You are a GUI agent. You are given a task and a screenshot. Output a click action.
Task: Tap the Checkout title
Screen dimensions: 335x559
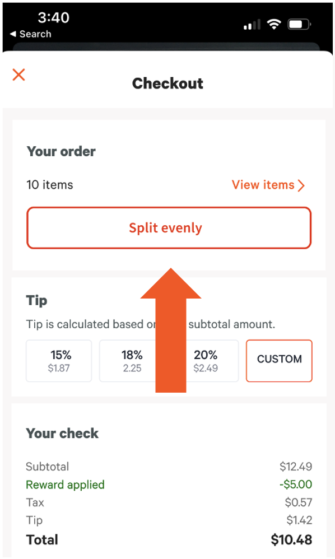point(167,83)
